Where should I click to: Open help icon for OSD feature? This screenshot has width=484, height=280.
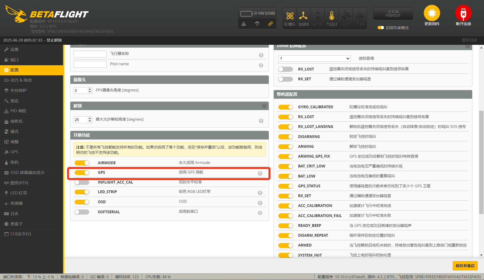click(x=260, y=203)
